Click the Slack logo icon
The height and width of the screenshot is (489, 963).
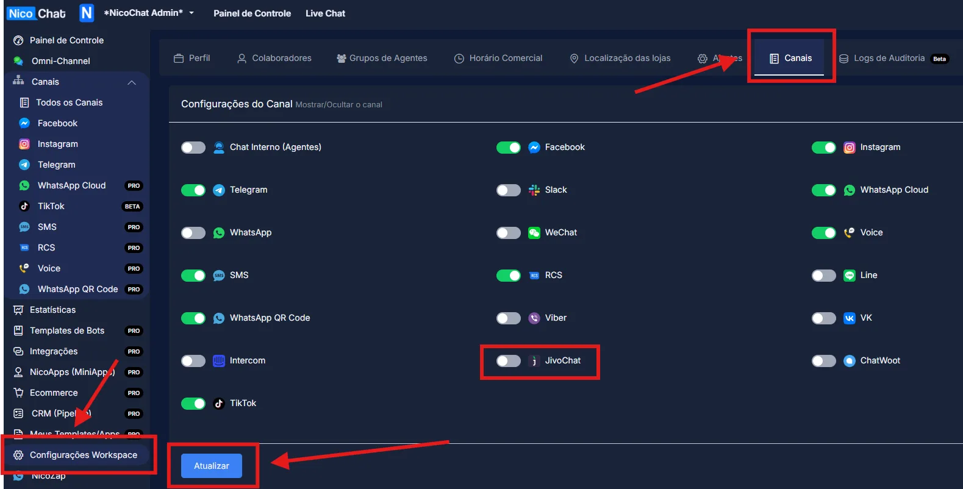click(x=534, y=190)
